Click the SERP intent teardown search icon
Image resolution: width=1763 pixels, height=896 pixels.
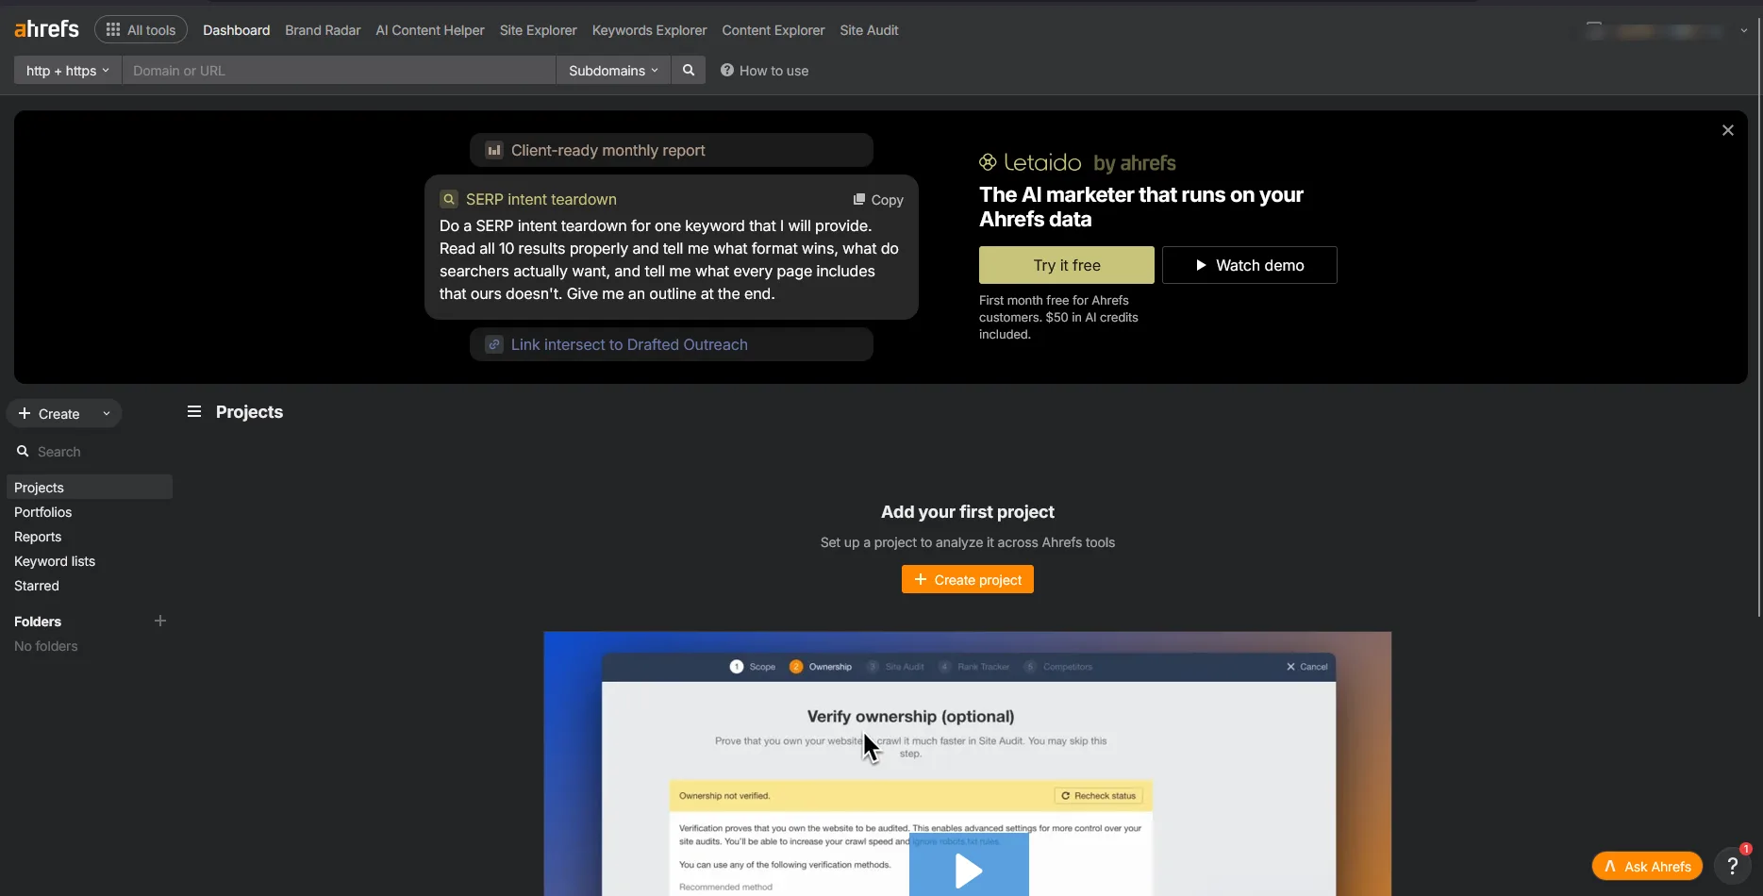449,199
